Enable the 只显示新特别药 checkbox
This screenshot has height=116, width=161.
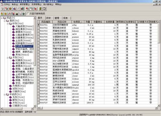(x=28, y=14)
